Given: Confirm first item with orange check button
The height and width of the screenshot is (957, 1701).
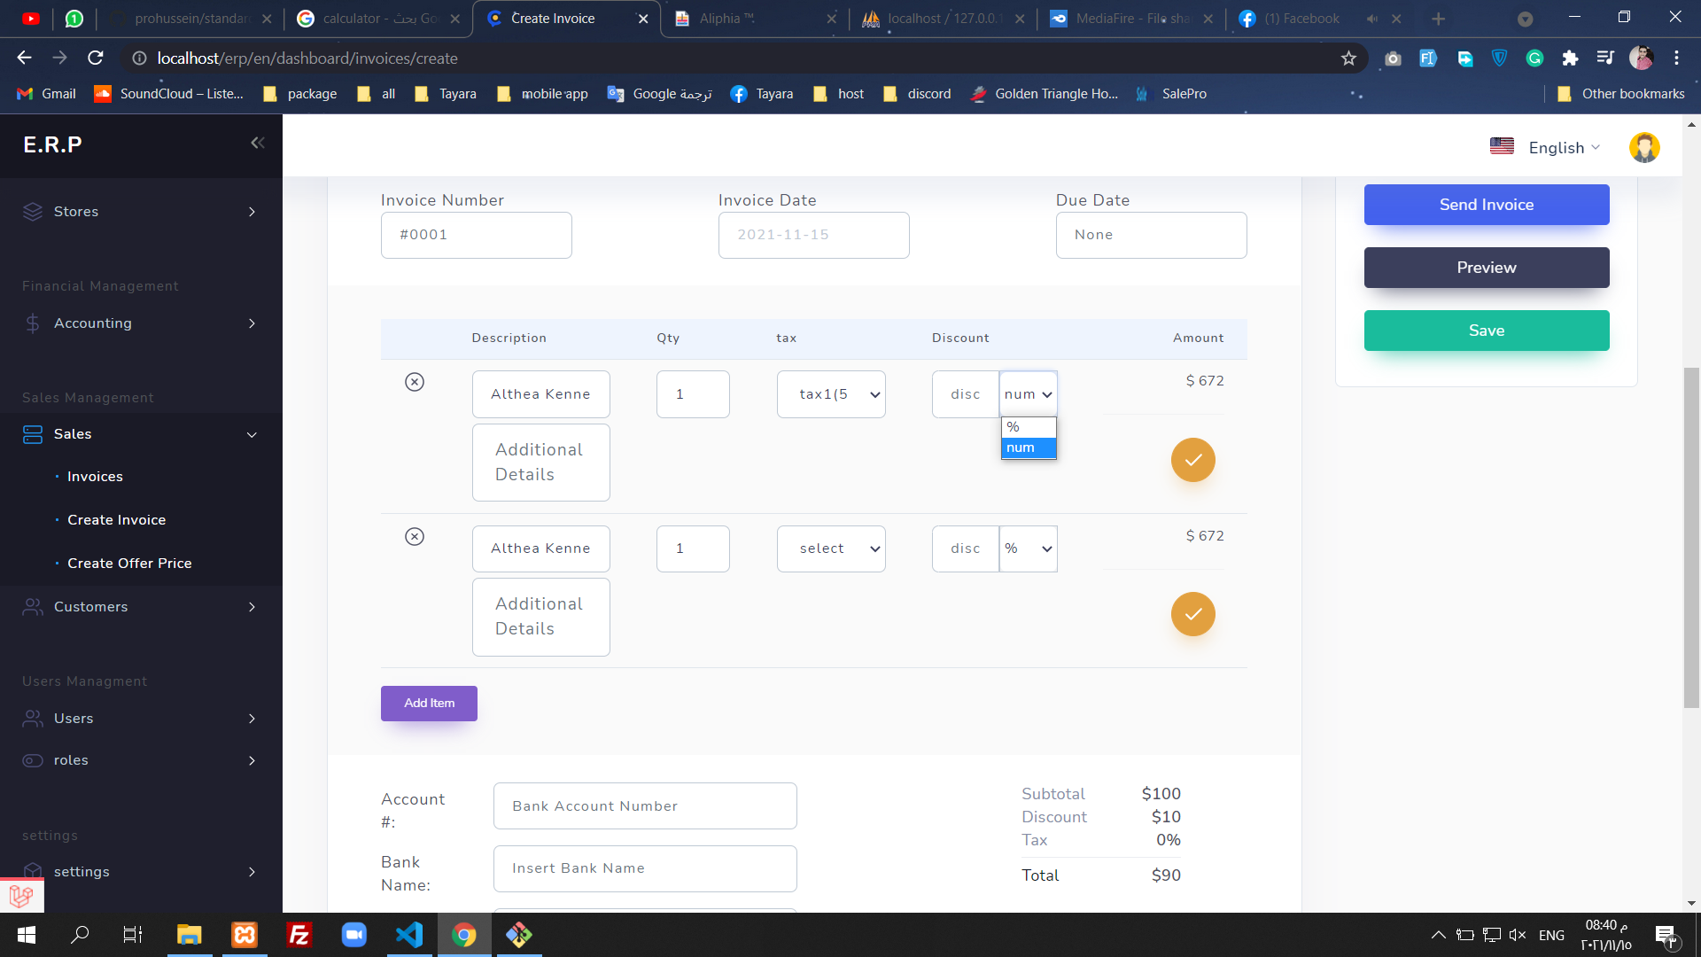Looking at the screenshot, I should [x=1192, y=460].
